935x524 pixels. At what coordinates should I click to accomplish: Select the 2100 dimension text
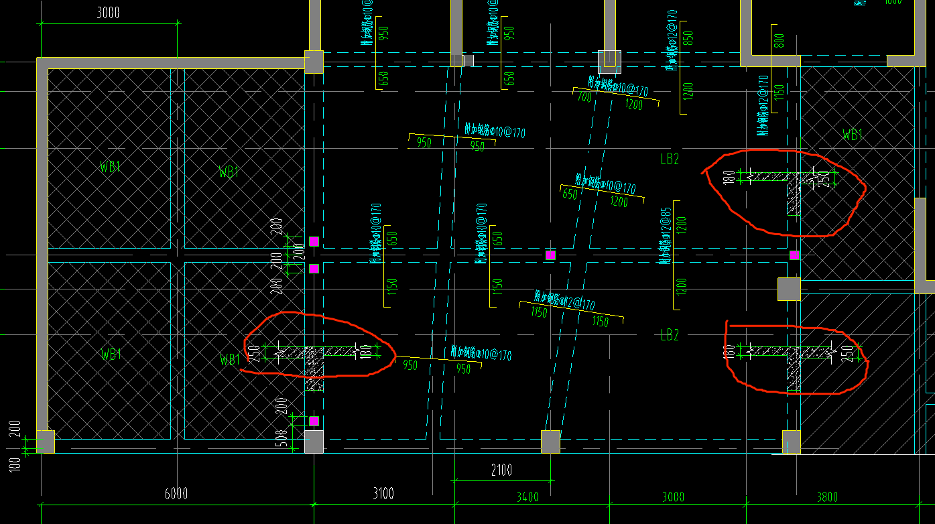click(x=501, y=470)
